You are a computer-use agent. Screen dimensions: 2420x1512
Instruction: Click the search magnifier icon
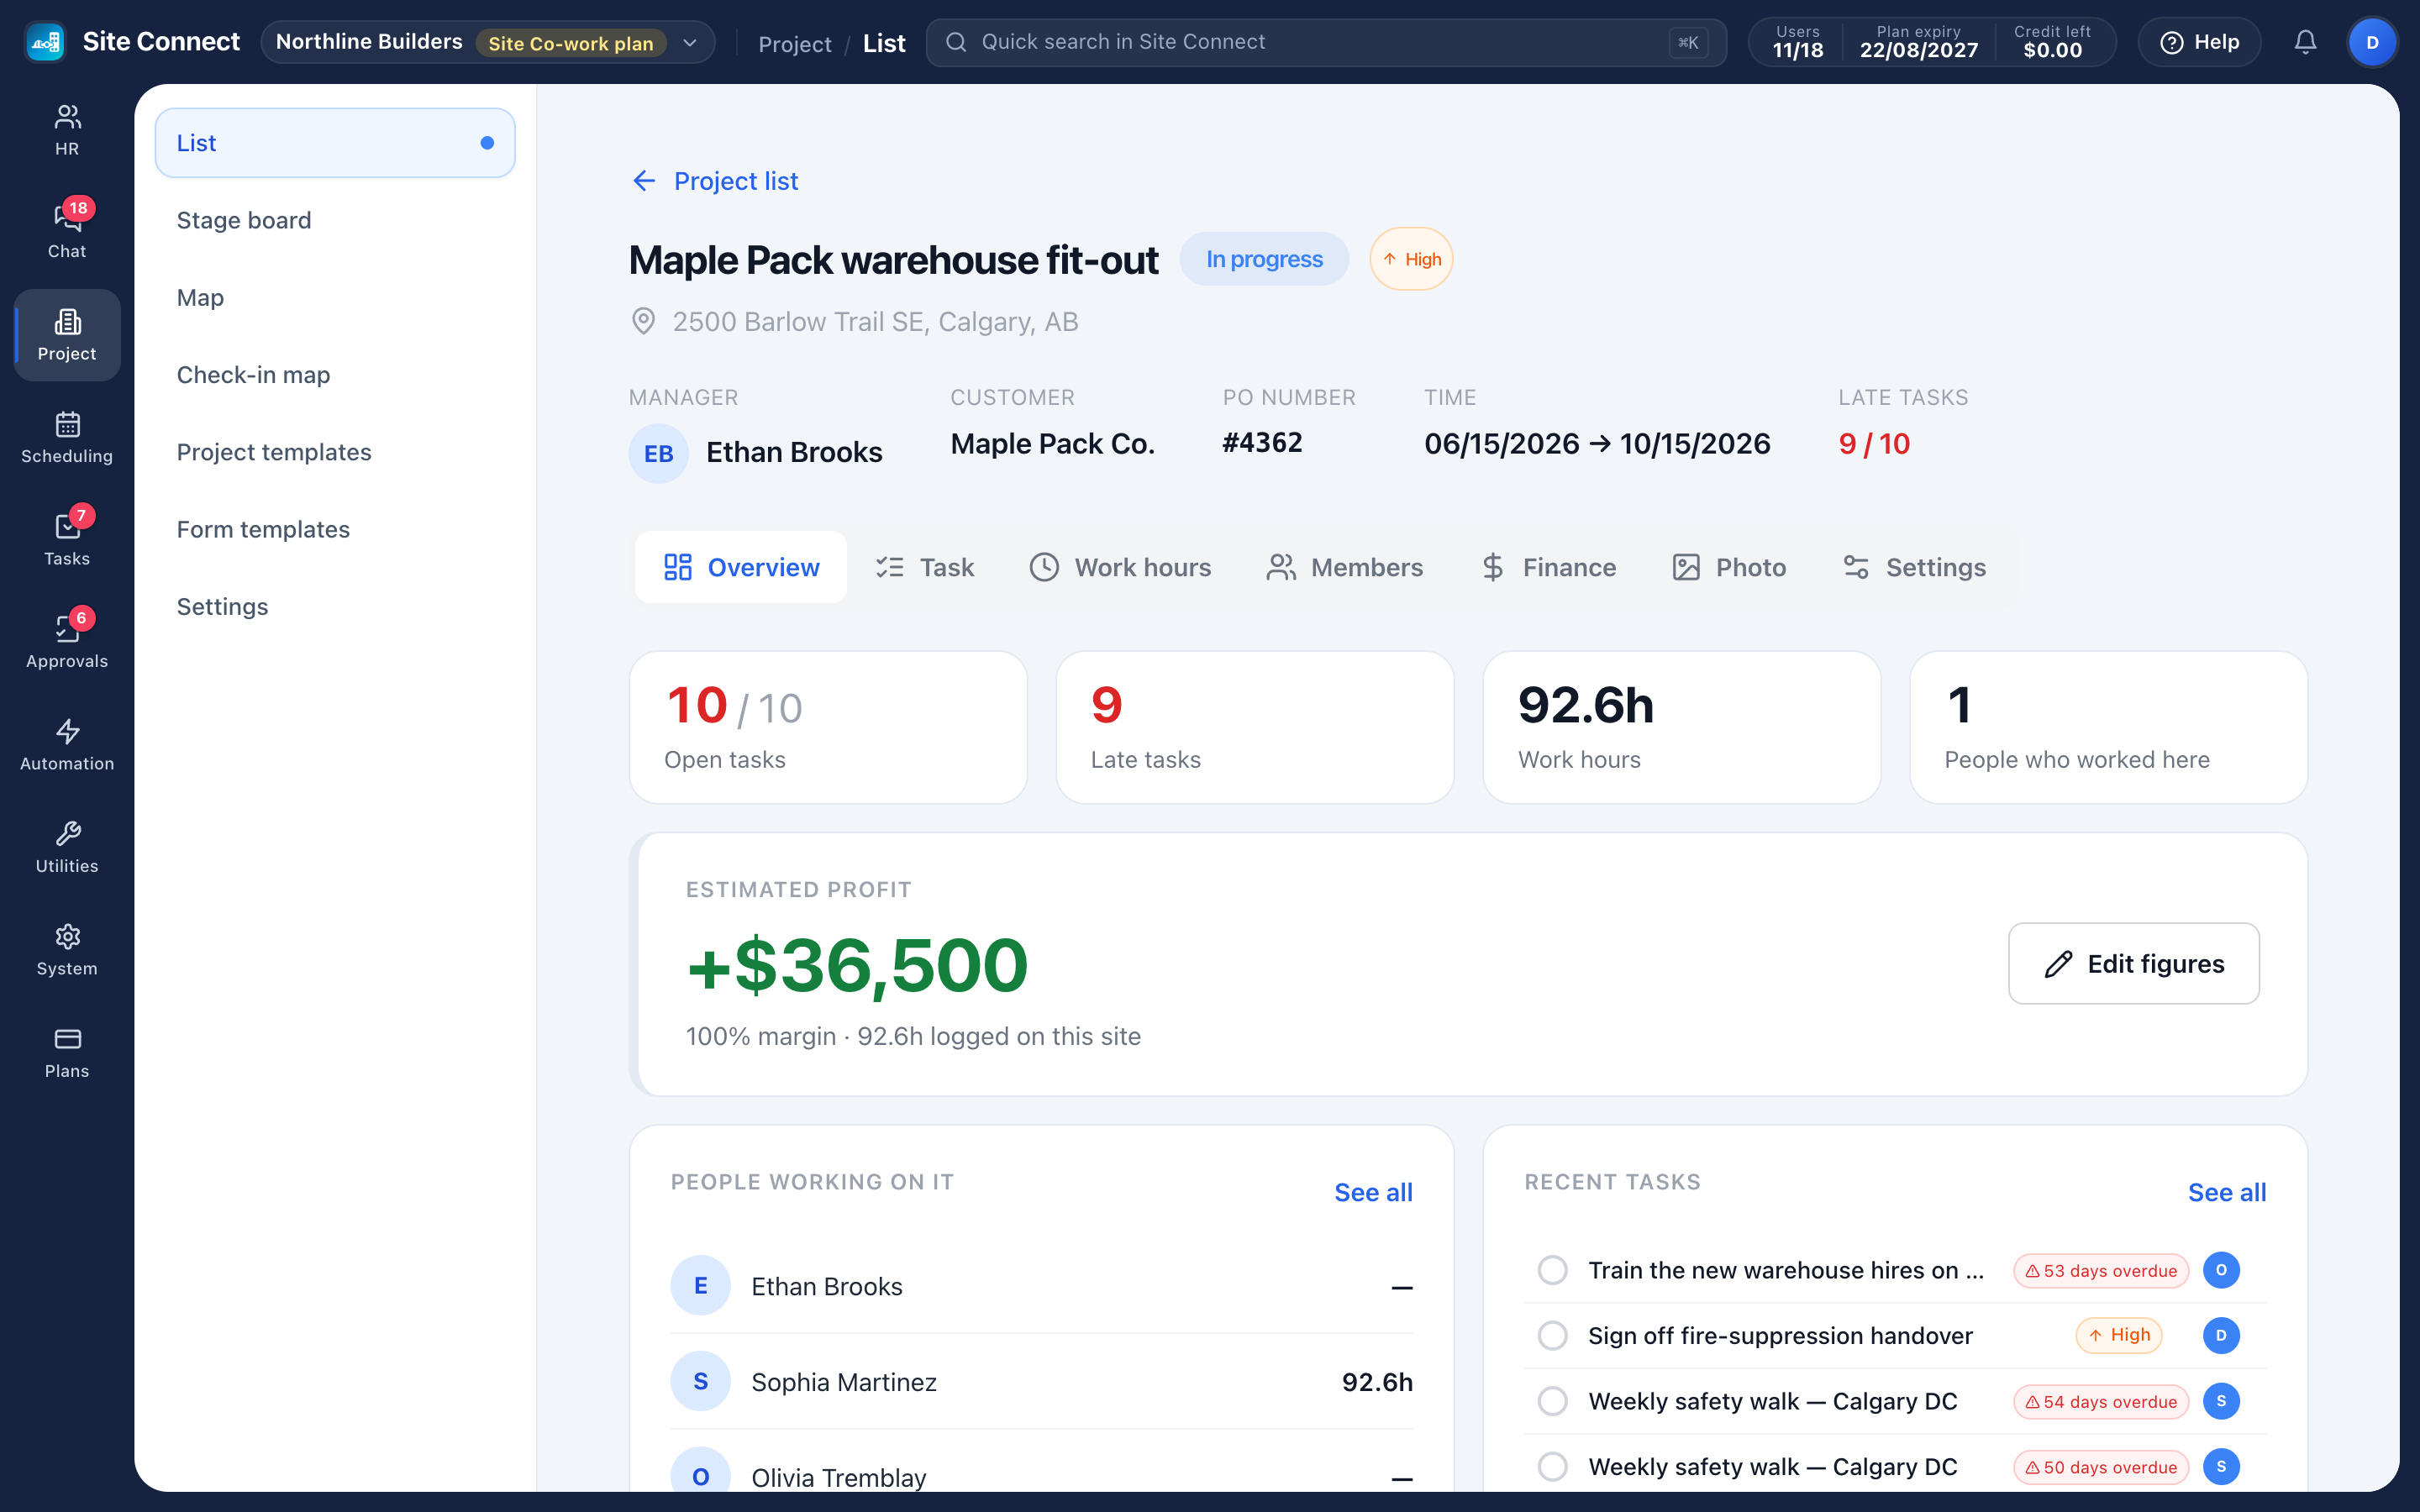pyautogui.click(x=956, y=42)
